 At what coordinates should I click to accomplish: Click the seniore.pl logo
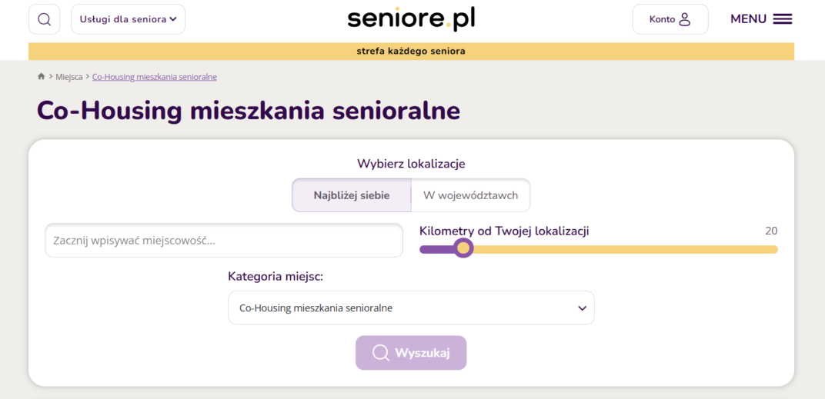(x=411, y=19)
